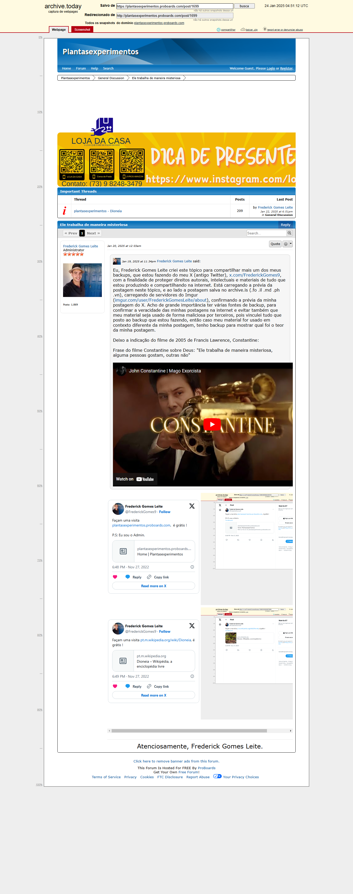This screenshot has height=894, width=353.
Task: Open the plantasexperimentos.proboards link card
Action: (x=154, y=551)
